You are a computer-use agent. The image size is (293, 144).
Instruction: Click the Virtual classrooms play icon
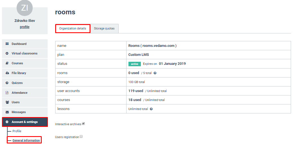click(7, 53)
